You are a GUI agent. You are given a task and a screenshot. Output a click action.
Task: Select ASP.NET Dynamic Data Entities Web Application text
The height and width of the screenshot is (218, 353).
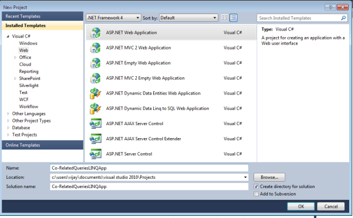[153, 94]
